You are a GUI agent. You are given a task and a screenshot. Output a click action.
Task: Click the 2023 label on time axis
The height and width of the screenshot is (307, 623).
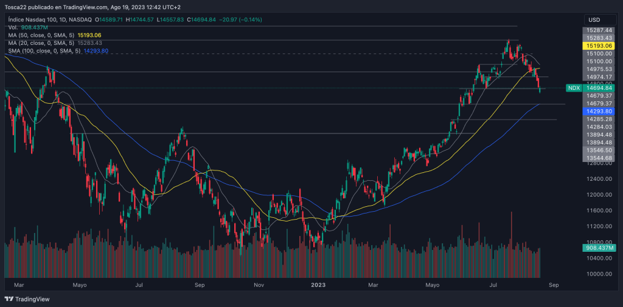coord(319,283)
